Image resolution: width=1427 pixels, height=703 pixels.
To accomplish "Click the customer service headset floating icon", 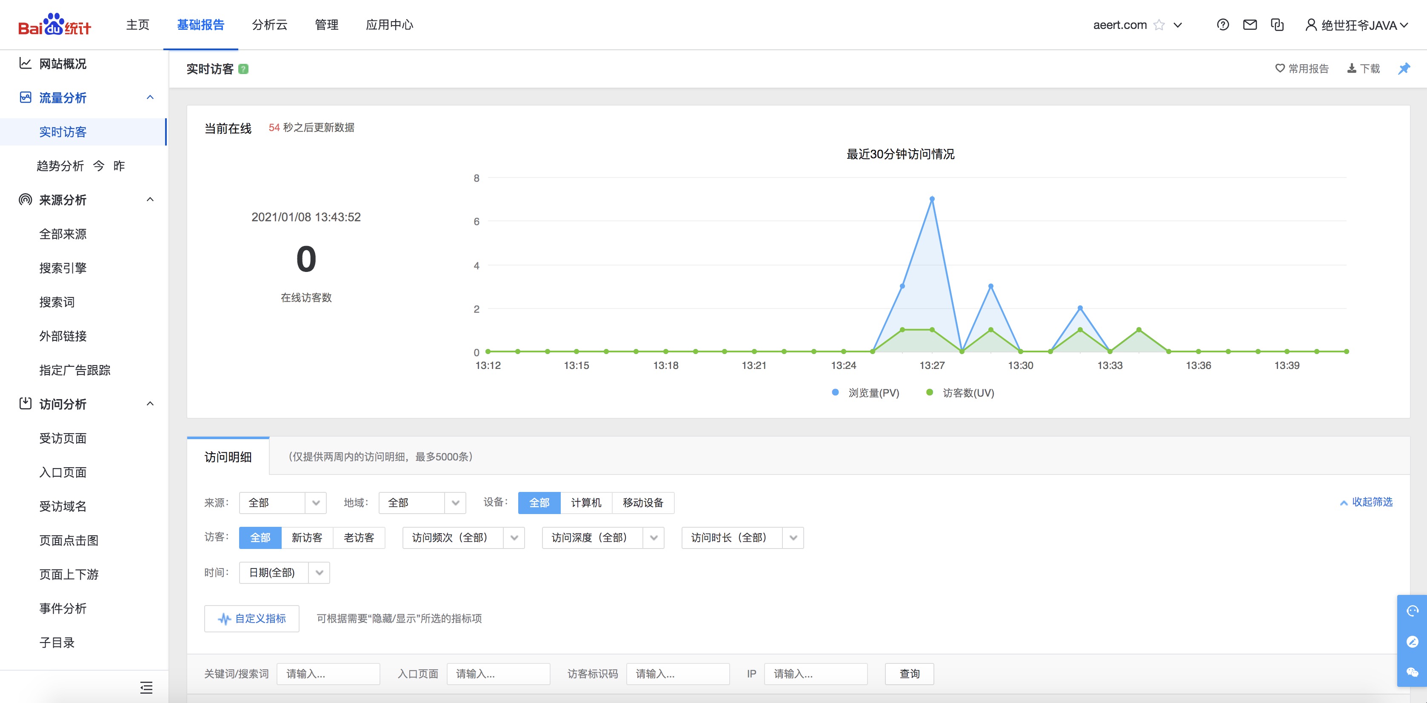I will tap(1412, 611).
